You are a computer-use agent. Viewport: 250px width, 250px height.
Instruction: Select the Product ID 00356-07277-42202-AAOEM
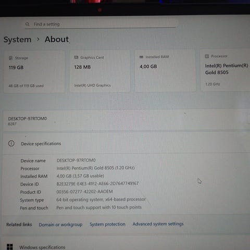click(x=84, y=192)
